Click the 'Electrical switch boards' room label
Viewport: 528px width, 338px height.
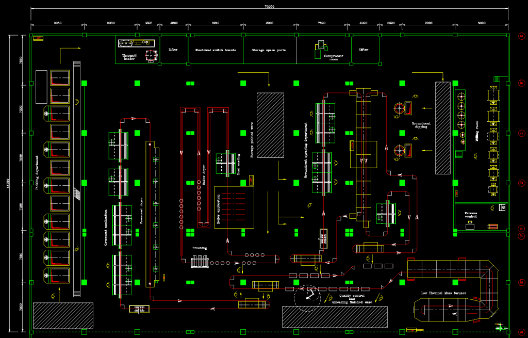(x=216, y=50)
